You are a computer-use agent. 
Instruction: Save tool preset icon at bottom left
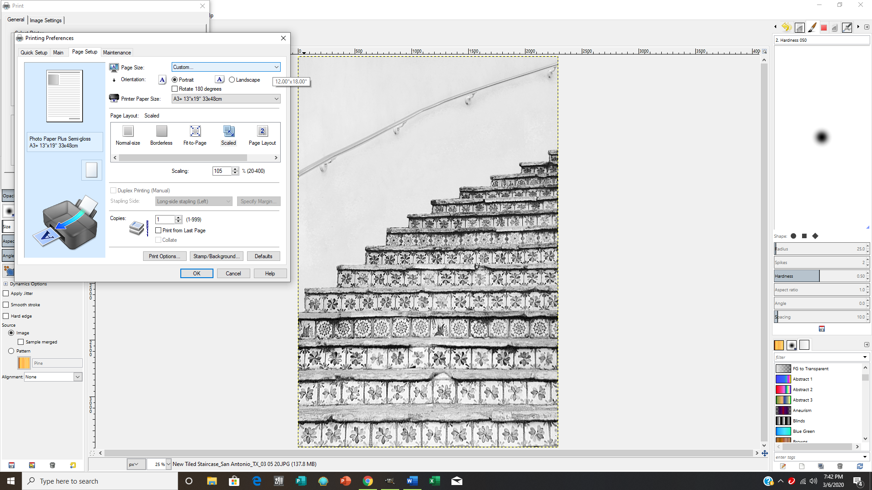11,465
